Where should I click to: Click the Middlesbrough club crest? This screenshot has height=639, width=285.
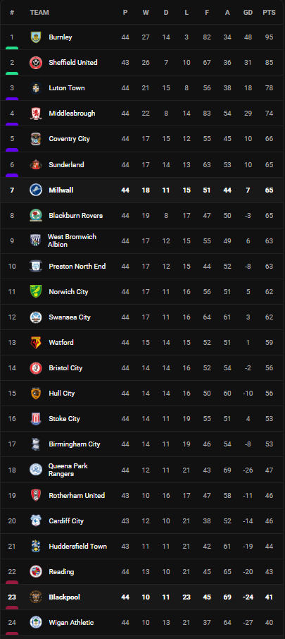coord(36,114)
